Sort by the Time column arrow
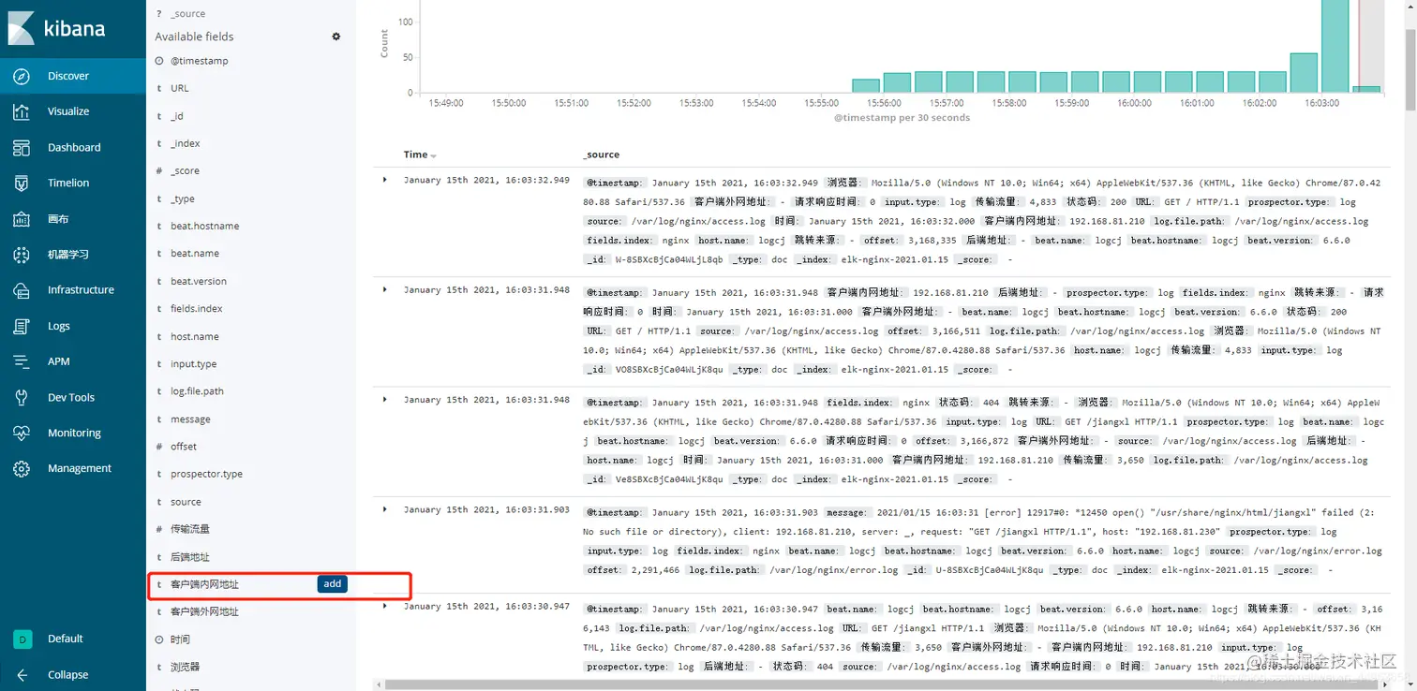This screenshot has height=691, width=1417. point(433,155)
